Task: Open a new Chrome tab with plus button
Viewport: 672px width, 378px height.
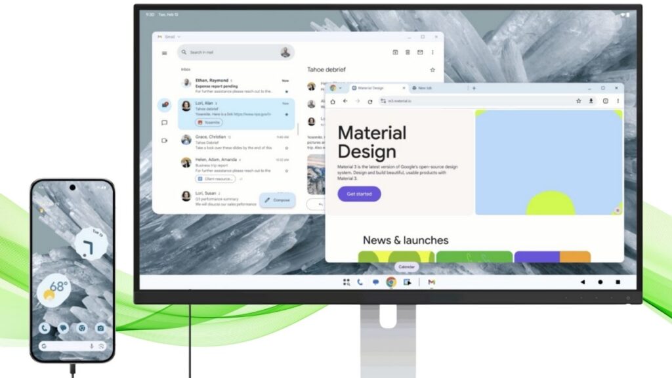Action: pyautogui.click(x=474, y=88)
